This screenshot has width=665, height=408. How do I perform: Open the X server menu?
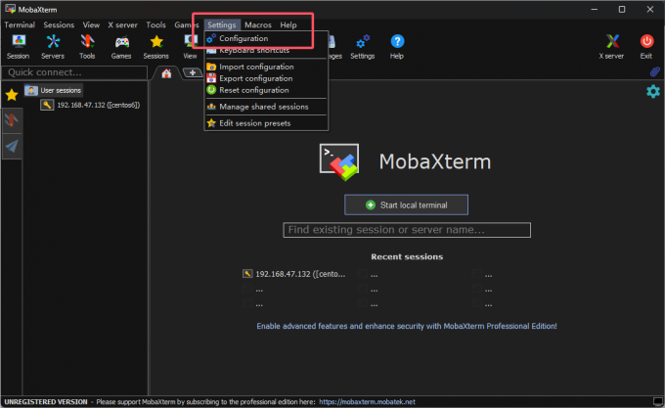[x=122, y=24]
